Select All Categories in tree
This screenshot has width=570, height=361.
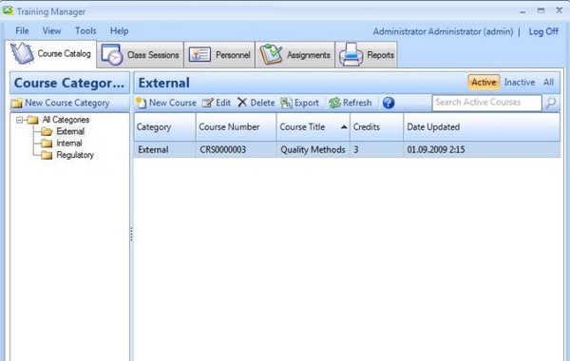point(66,120)
